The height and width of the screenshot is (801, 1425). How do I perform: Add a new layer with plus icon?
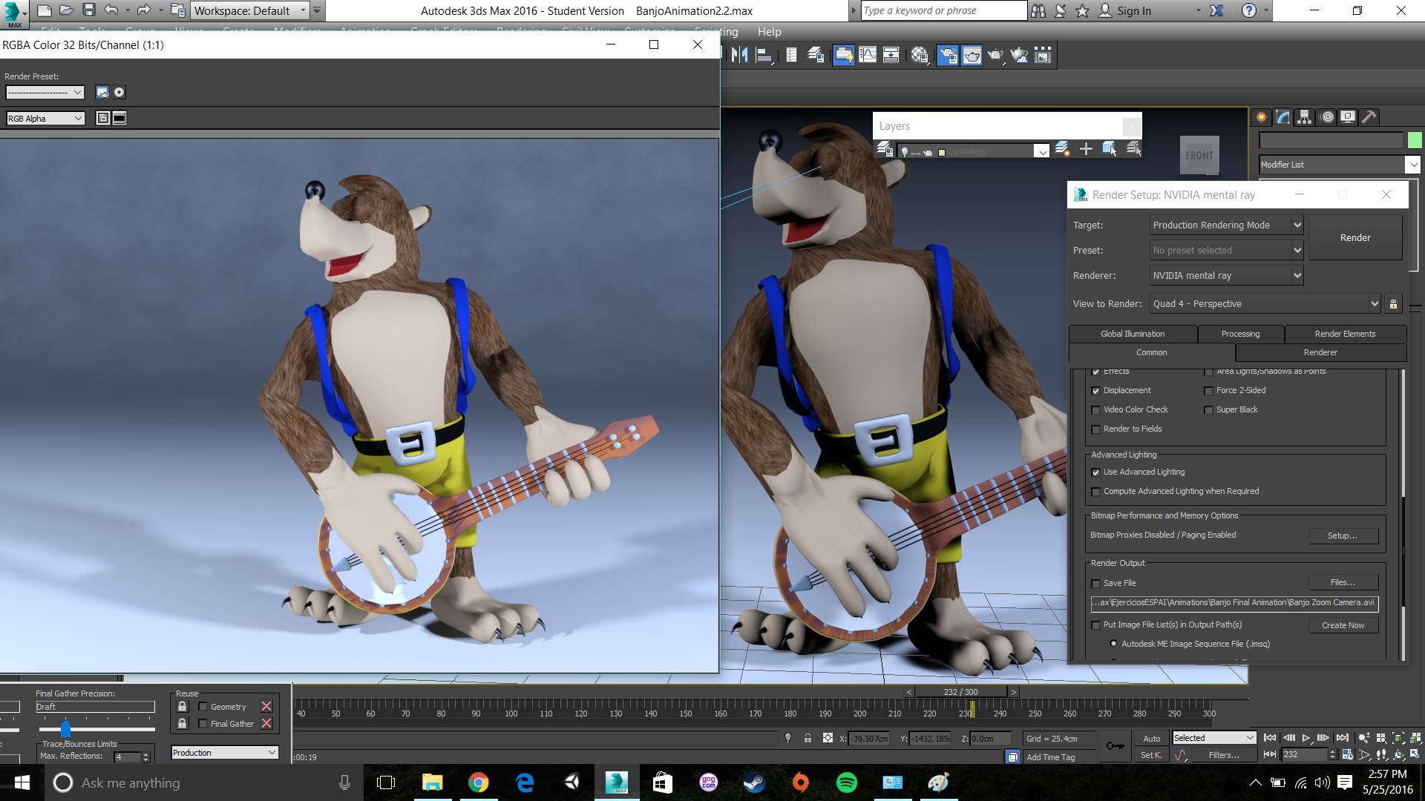click(1086, 149)
